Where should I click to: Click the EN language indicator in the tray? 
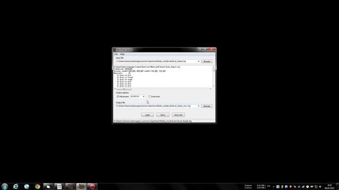[269, 186]
